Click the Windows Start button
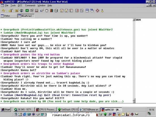 pos(6,110)
